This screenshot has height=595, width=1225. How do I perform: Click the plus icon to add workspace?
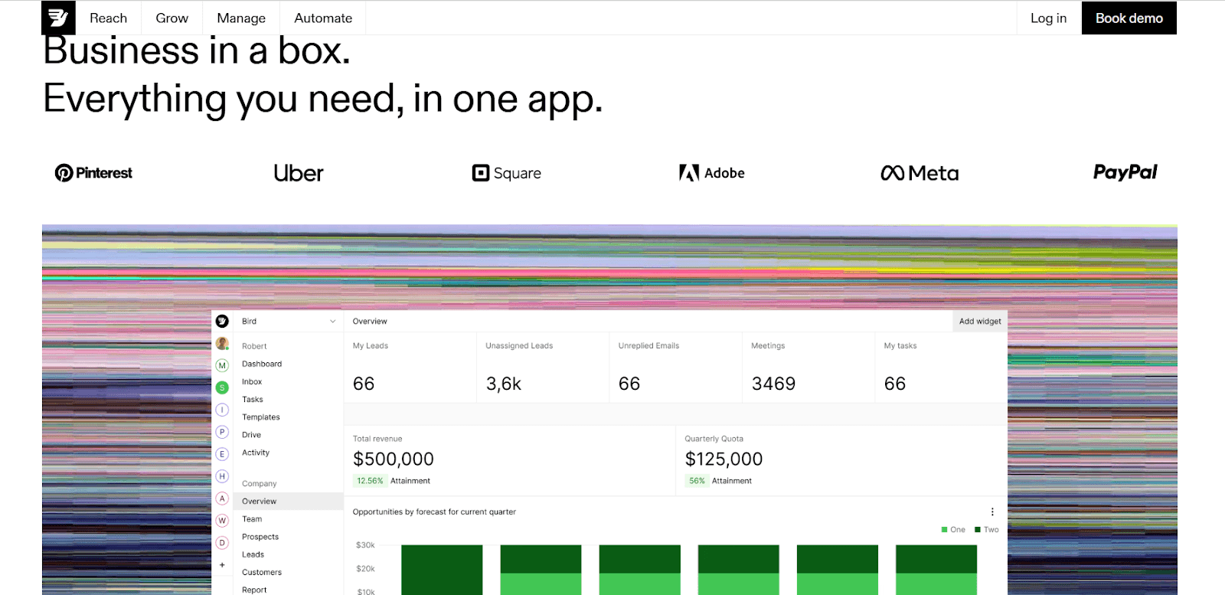[222, 565]
